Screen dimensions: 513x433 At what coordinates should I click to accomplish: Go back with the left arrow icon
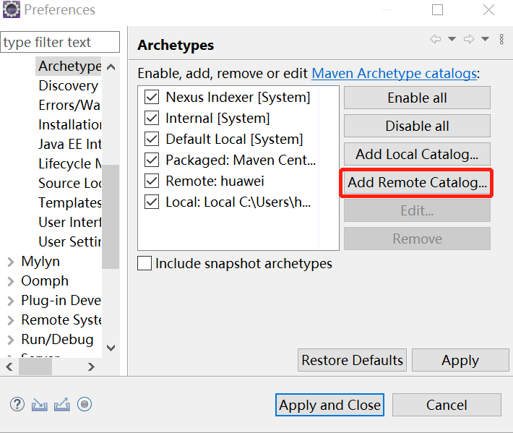tap(436, 39)
